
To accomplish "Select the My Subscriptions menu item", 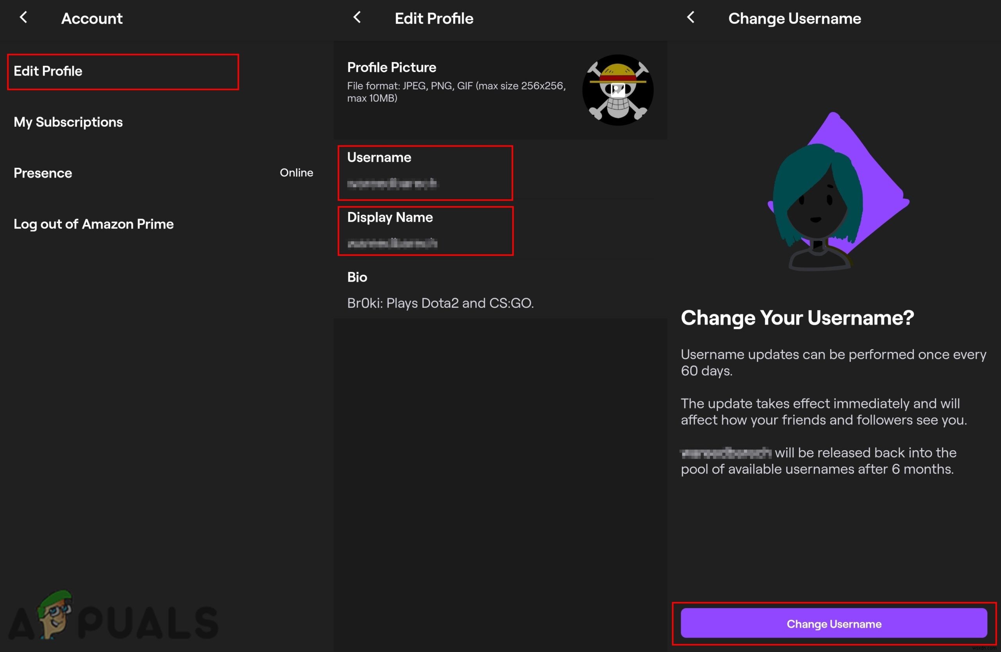I will (x=68, y=122).
